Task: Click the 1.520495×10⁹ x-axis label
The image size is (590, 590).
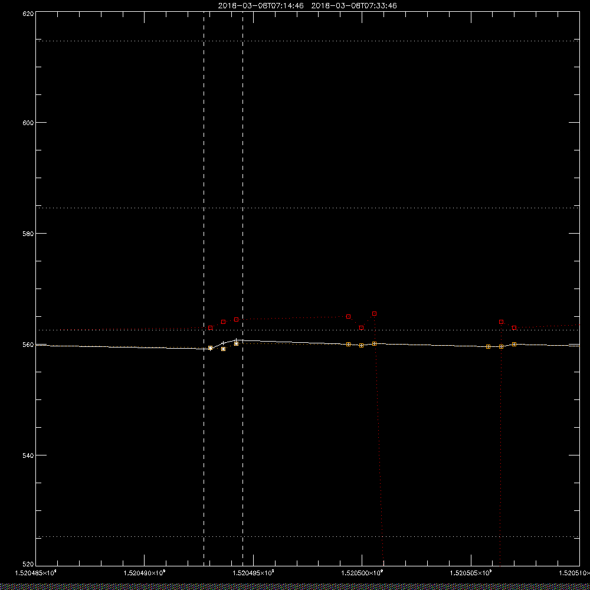Action: pos(253,573)
